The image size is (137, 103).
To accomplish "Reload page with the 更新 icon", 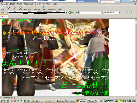I will [x=25, y=8].
